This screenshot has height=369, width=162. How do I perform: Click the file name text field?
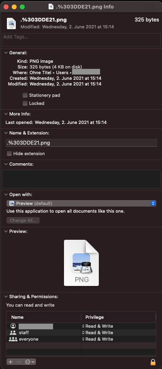click(x=81, y=143)
